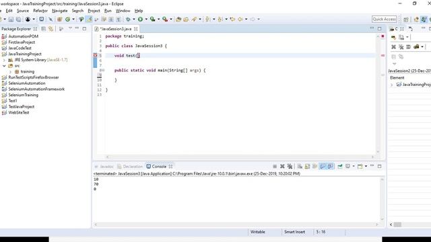The image size is (431, 242).
Task: Click the Open Task icon
Action: 186,19
